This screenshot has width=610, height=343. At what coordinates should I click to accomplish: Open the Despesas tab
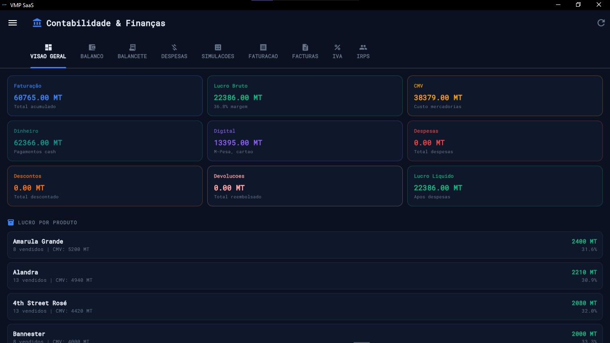coord(174,52)
